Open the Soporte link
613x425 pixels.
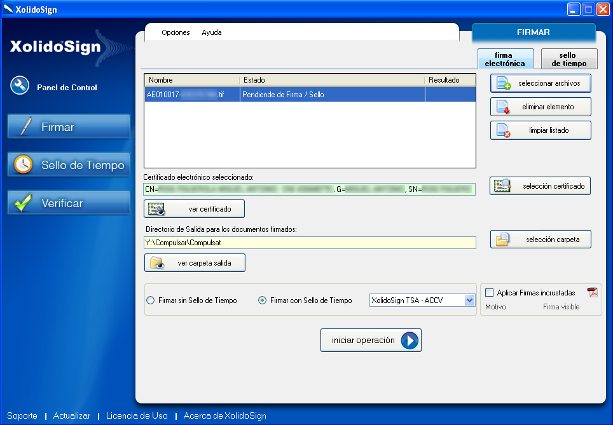coord(22,415)
